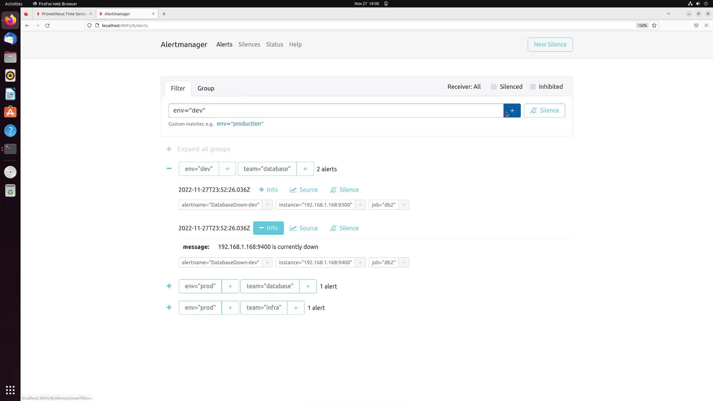Expand the env="prod" team="database" group

point(169,286)
